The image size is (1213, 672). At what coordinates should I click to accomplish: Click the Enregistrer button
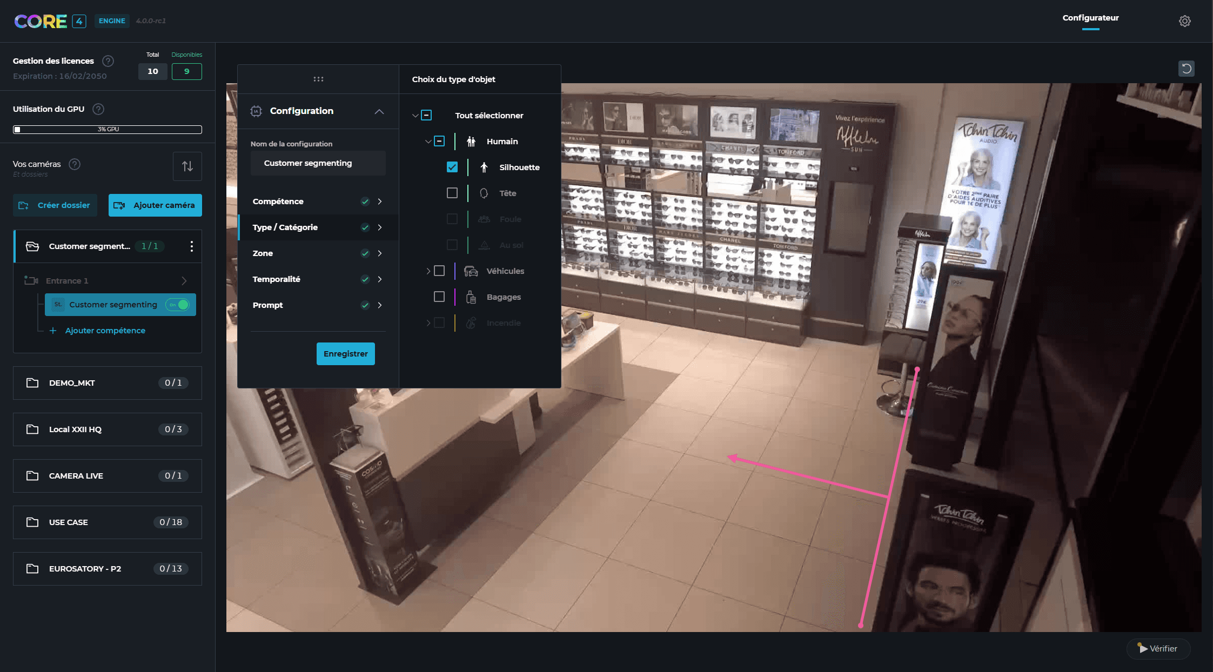click(x=345, y=354)
